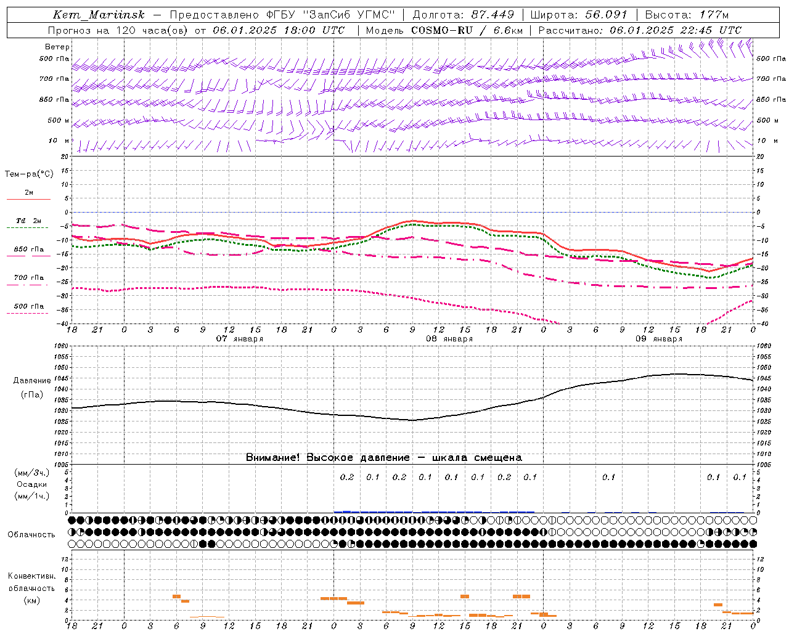Image resolution: width=789 pixels, height=631 pixels.
Task: Click the 500 м wind level label on left
Action: tap(59, 120)
